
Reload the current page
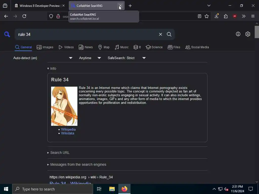point(24,16)
